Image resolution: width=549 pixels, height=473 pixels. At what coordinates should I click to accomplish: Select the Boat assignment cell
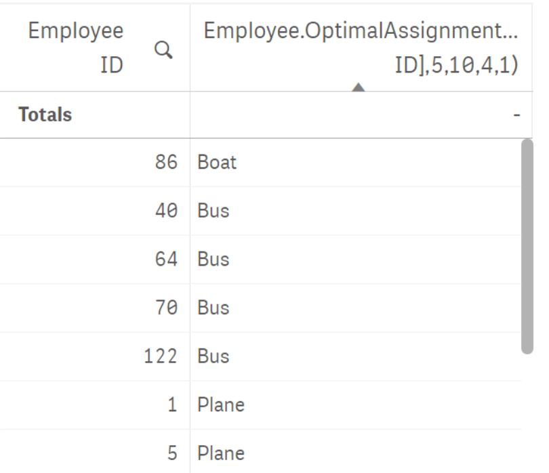pos(356,163)
